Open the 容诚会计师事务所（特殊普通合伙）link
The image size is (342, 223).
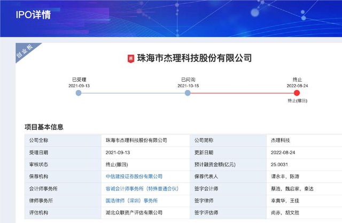click(x=142, y=189)
